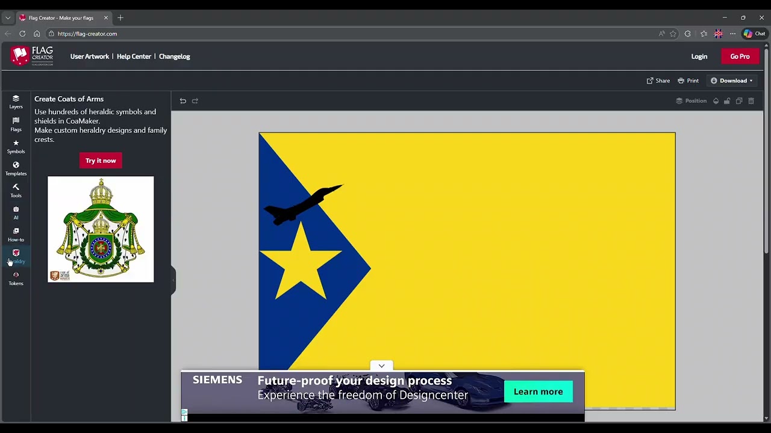Open the Help Center menu link
The image size is (771, 433).
134,57
